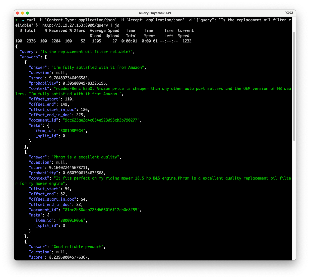The height and width of the screenshot is (279, 310).
Task: Click the 'Left' column label
Action: 169,36
